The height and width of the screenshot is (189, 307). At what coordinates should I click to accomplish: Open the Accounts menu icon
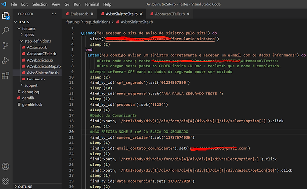(x=5, y=166)
